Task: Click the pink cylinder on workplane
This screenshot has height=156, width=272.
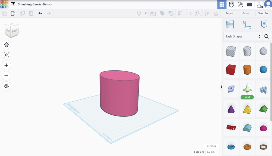Action: click(x=120, y=96)
